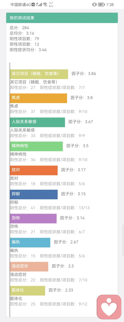Select the green 人际关系敏感 bar
This screenshot has height=322, width=124.
(37, 122)
